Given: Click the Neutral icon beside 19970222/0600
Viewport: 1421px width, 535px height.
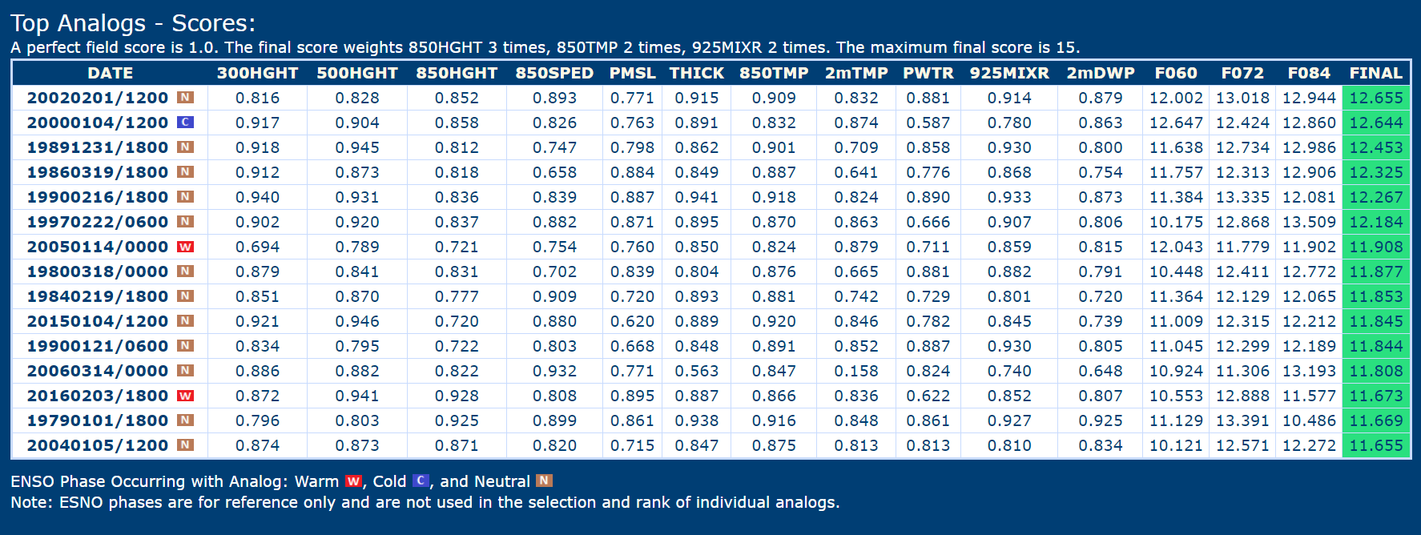Looking at the screenshot, I should (185, 222).
